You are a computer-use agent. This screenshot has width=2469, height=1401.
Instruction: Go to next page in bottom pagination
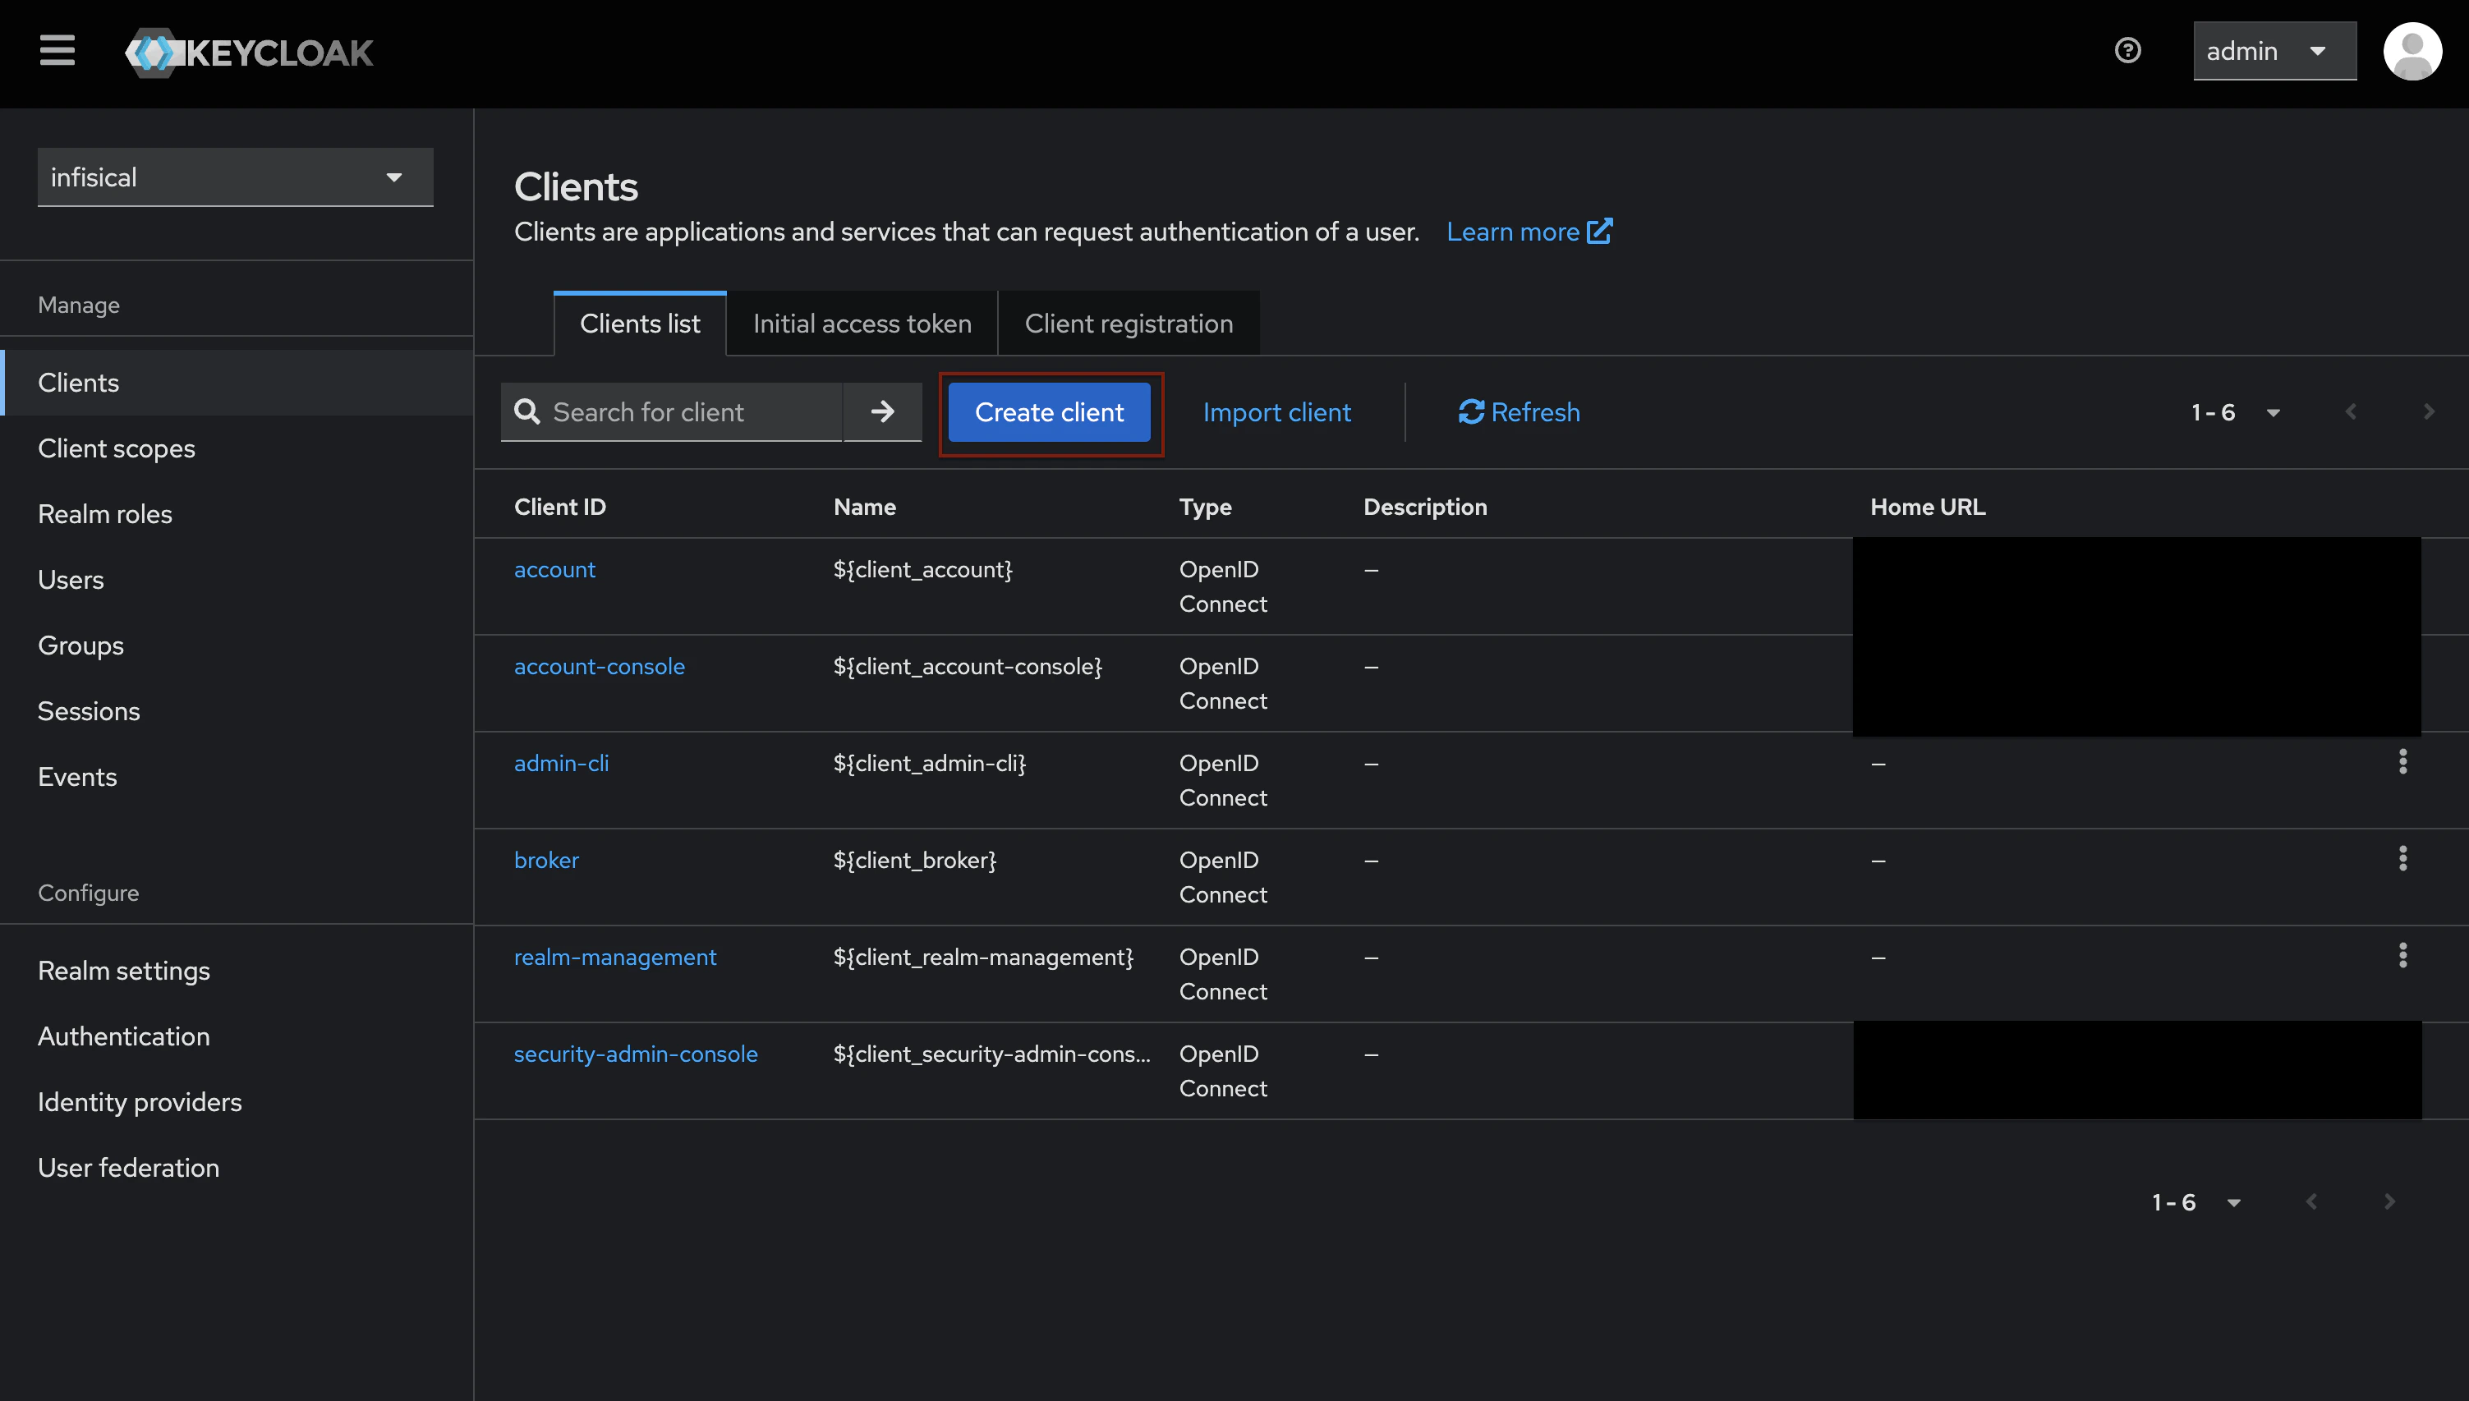point(2389,1201)
